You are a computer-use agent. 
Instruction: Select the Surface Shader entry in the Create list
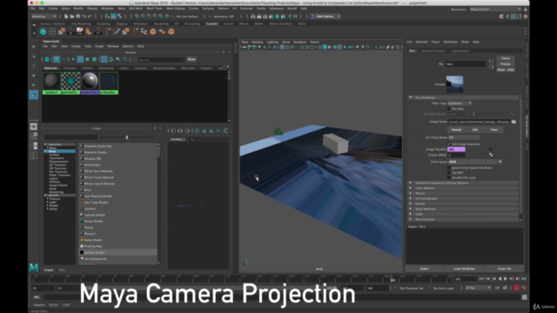pos(118,252)
